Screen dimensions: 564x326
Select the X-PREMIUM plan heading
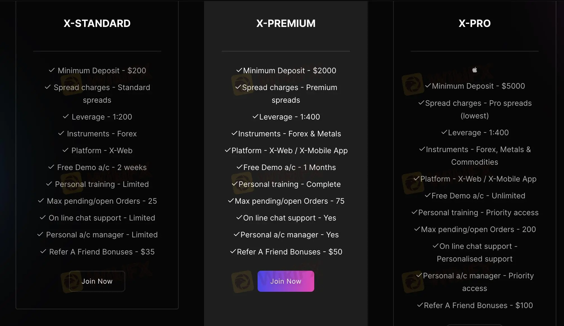(286, 23)
